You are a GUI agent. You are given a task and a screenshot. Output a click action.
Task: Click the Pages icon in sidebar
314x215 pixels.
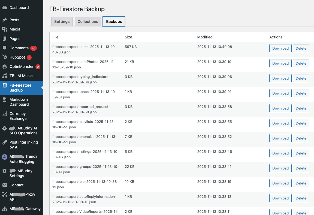pyautogui.click(x=5, y=39)
